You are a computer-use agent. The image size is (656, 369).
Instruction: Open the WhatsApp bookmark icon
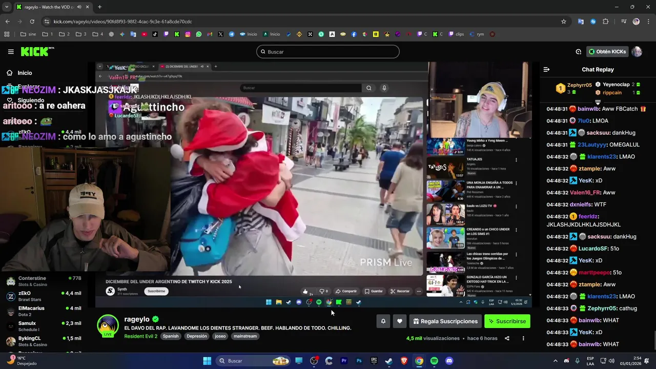[199, 34]
